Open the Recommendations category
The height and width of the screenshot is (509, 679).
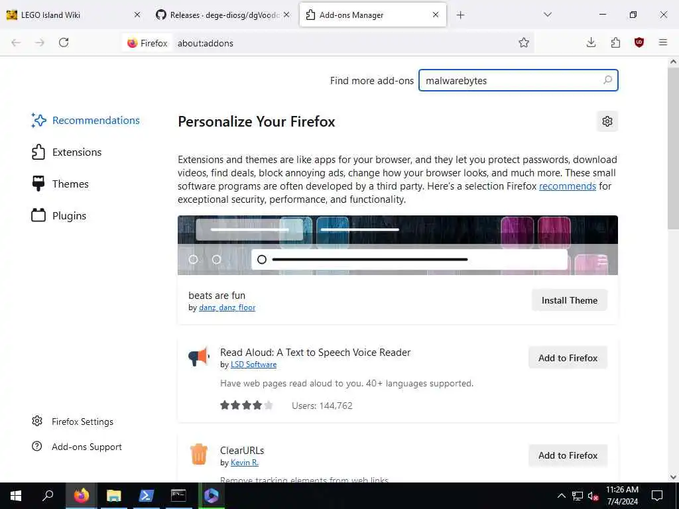tap(86, 121)
